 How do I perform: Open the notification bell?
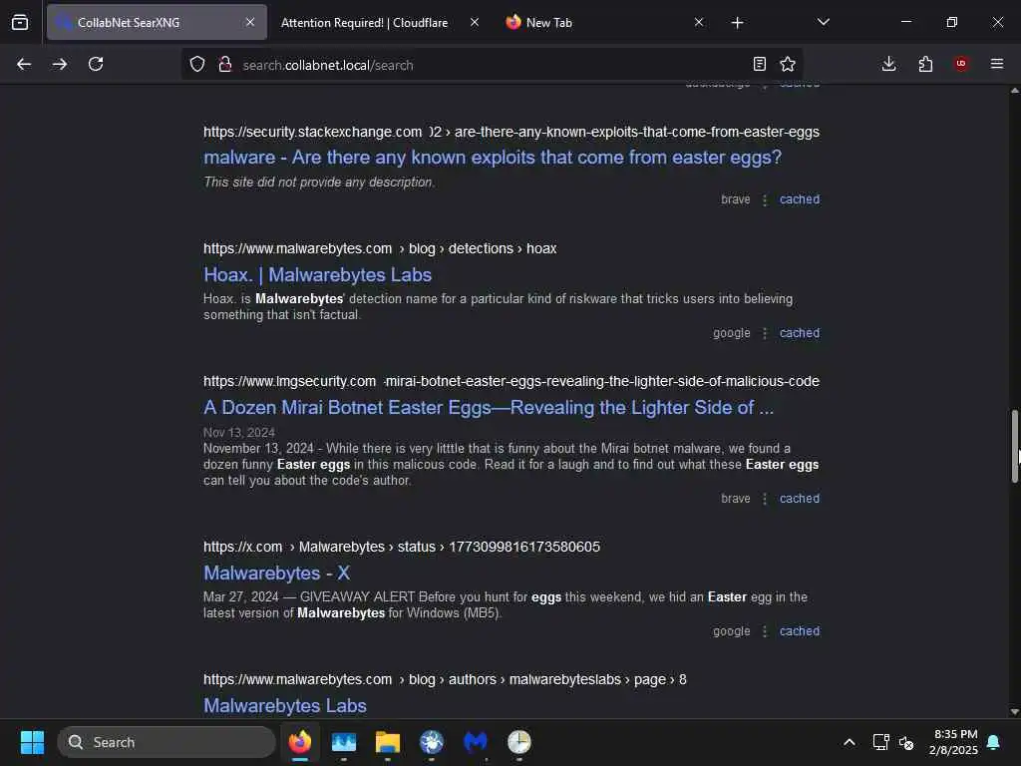coord(994,742)
